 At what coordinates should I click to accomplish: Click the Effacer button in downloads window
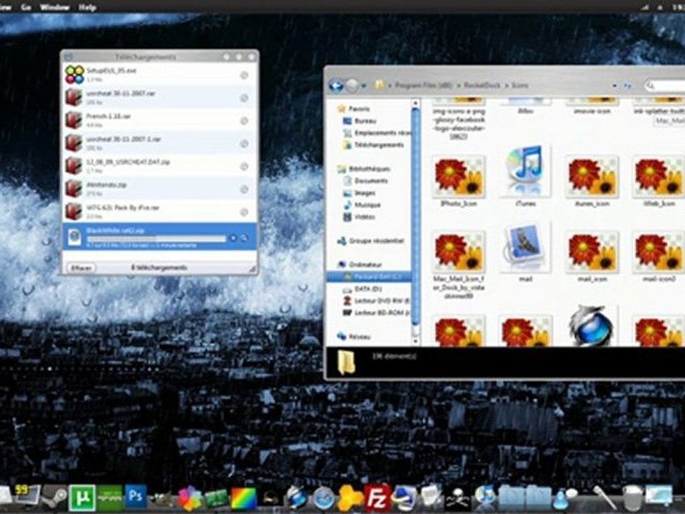[81, 268]
